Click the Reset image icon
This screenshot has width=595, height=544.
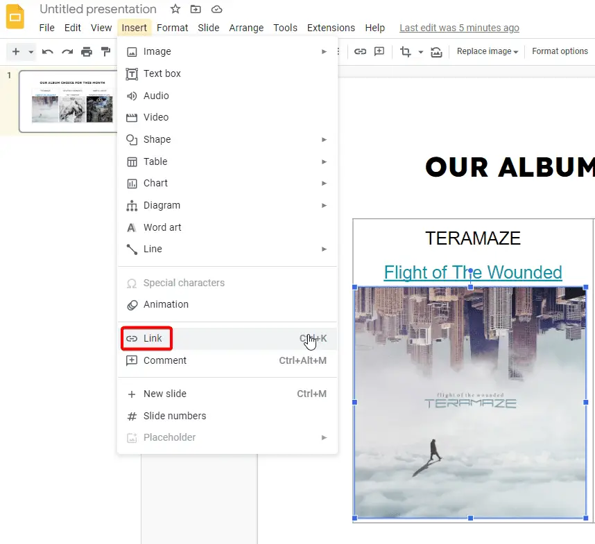coord(436,52)
